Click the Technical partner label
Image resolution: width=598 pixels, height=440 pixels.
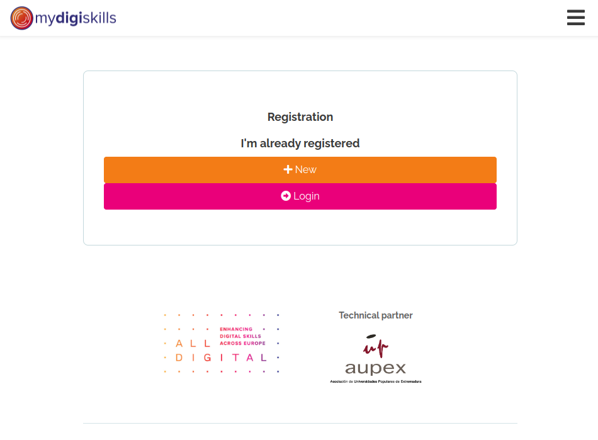tap(376, 315)
